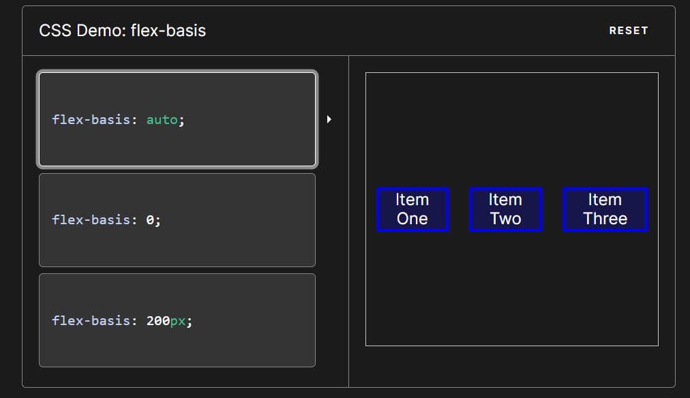Click the Item Three box
Image resolution: width=690 pixels, height=398 pixels.
point(605,209)
